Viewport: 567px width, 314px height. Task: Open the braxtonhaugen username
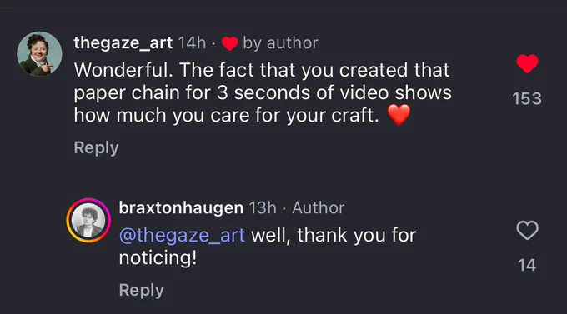(x=181, y=207)
